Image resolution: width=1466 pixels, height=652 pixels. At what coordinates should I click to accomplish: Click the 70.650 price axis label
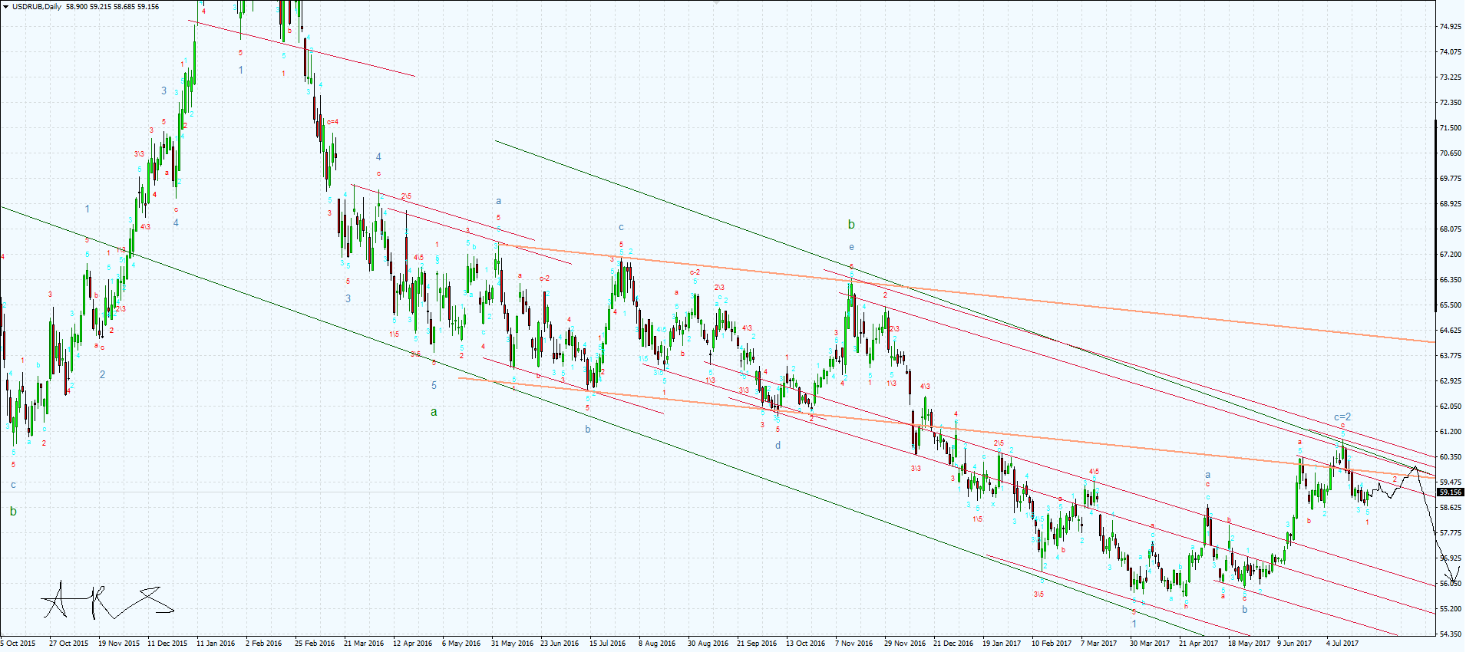pos(1451,153)
